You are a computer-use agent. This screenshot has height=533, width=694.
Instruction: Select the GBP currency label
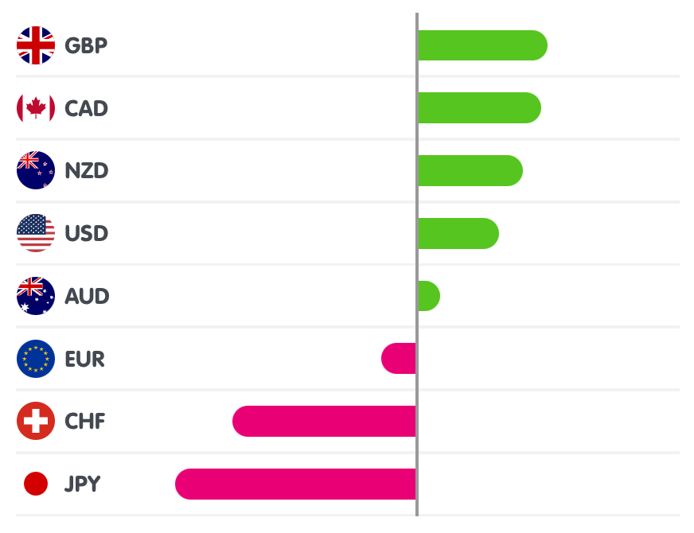point(86,45)
